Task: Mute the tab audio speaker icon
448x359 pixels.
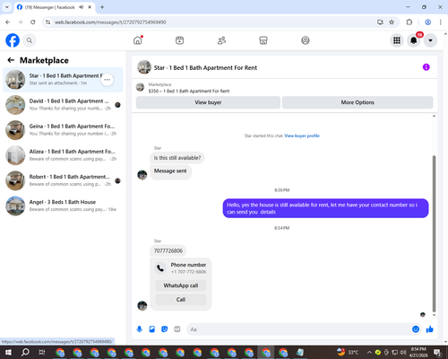Action: coord(82,7)
